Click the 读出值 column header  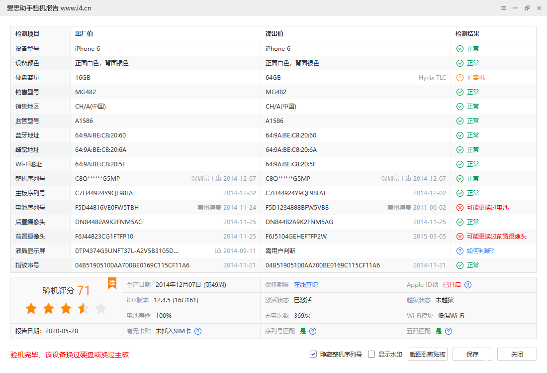pos(274,34)
